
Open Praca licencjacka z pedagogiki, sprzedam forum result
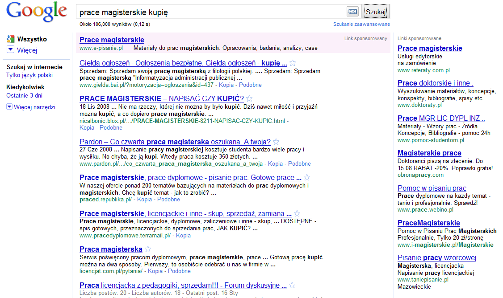(183, 285)
